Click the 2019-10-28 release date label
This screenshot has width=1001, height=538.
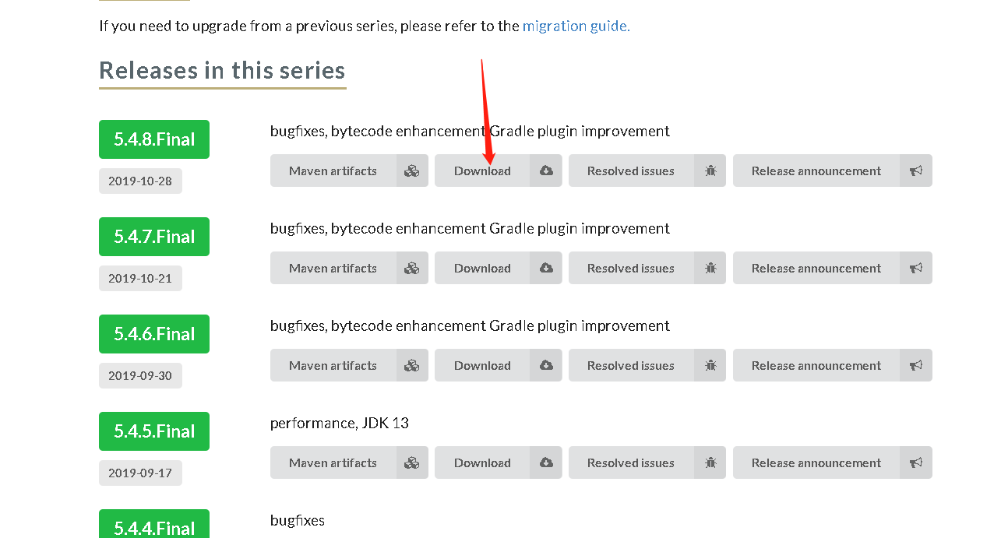[140, 181]
